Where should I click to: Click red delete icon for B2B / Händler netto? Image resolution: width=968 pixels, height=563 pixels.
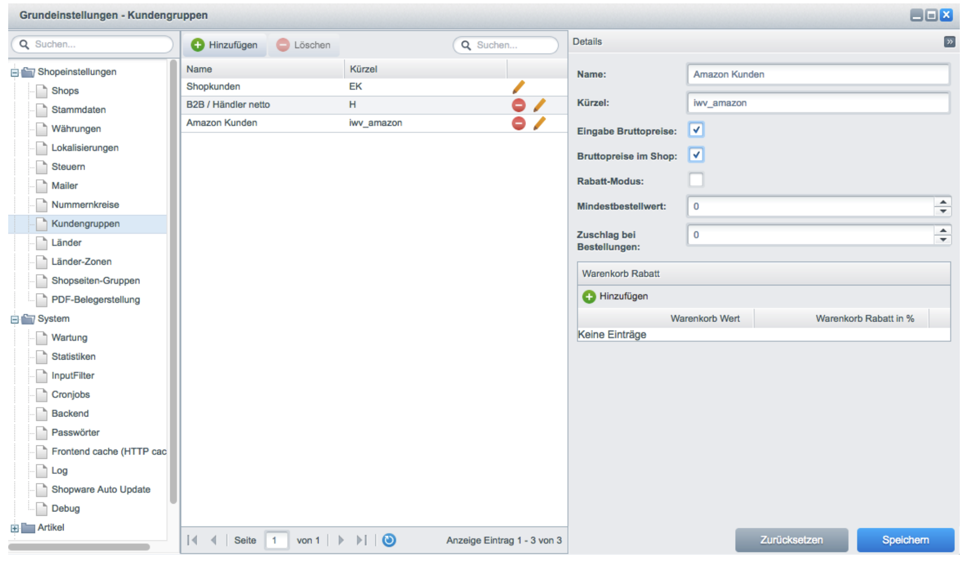point(518,105)
